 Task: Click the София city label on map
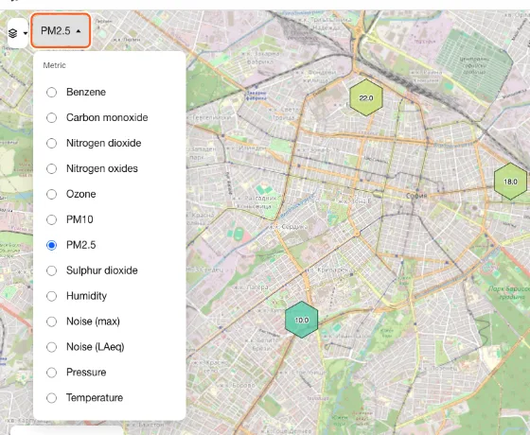pyautogui.click(x=416, y=196)
